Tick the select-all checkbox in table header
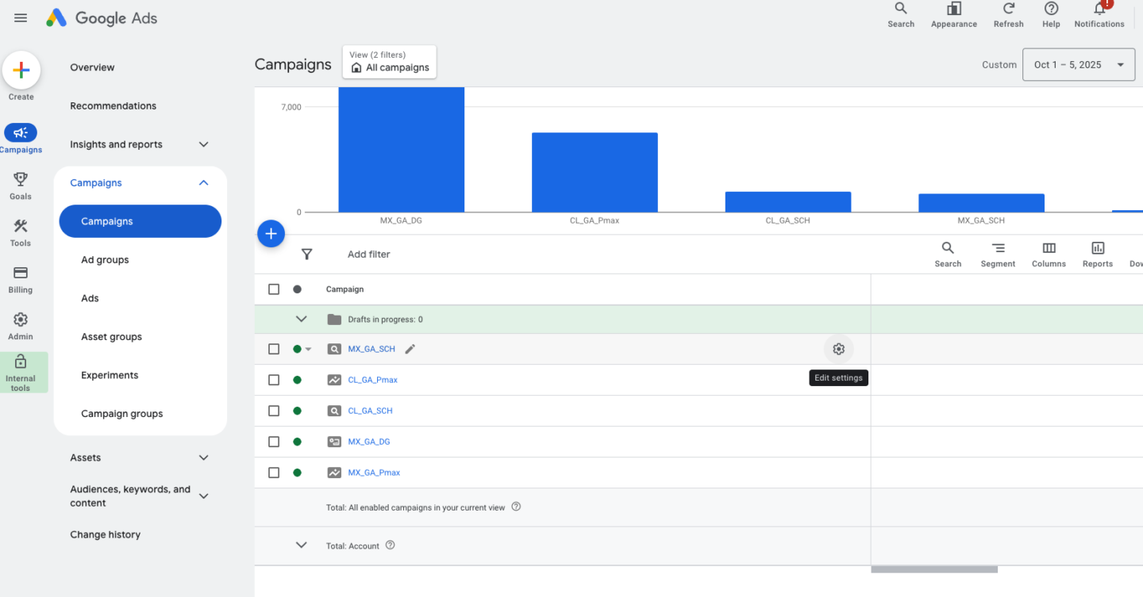Image resolution: width=1143 pixels, height=597 pixels. point(274,289)
